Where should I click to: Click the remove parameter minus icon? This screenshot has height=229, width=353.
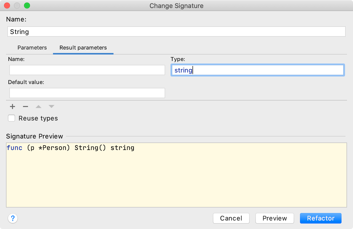pos(25,106)
